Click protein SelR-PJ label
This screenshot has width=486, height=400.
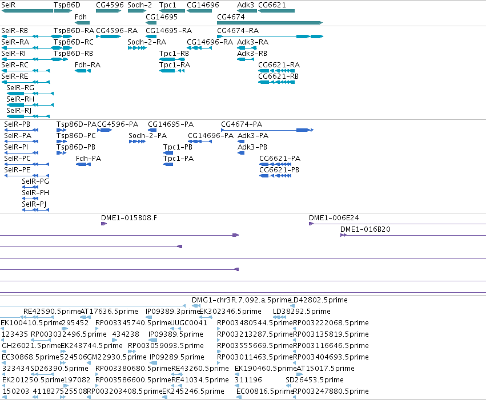click(x=34, y=204)
